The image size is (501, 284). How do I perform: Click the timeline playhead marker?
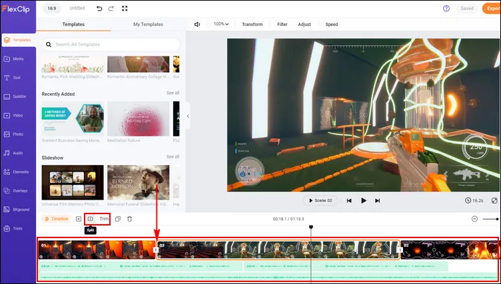point(311,227)
